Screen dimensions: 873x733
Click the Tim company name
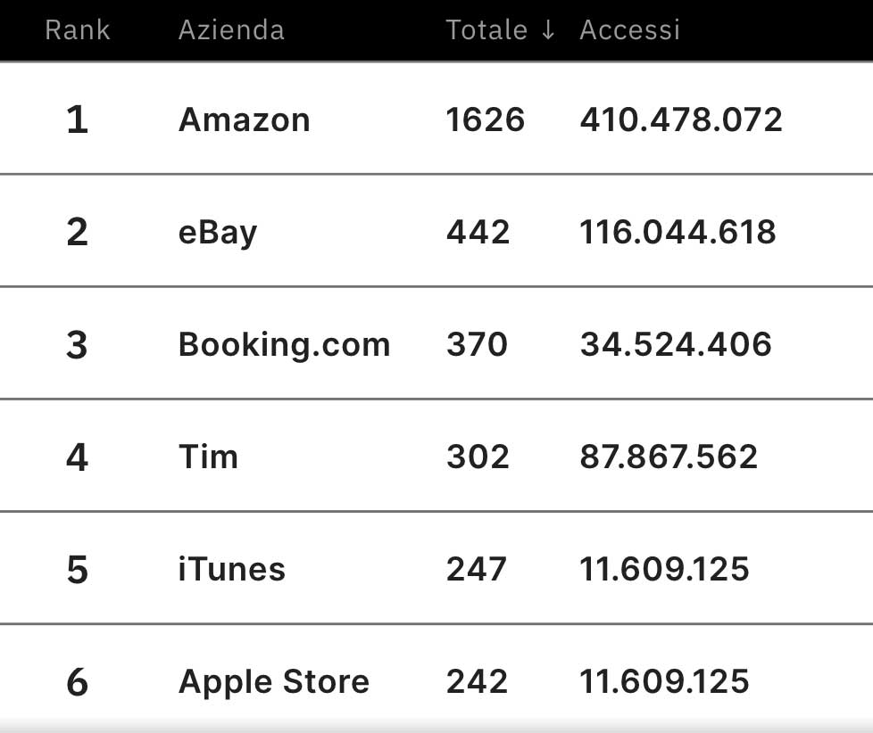(208, 456)
